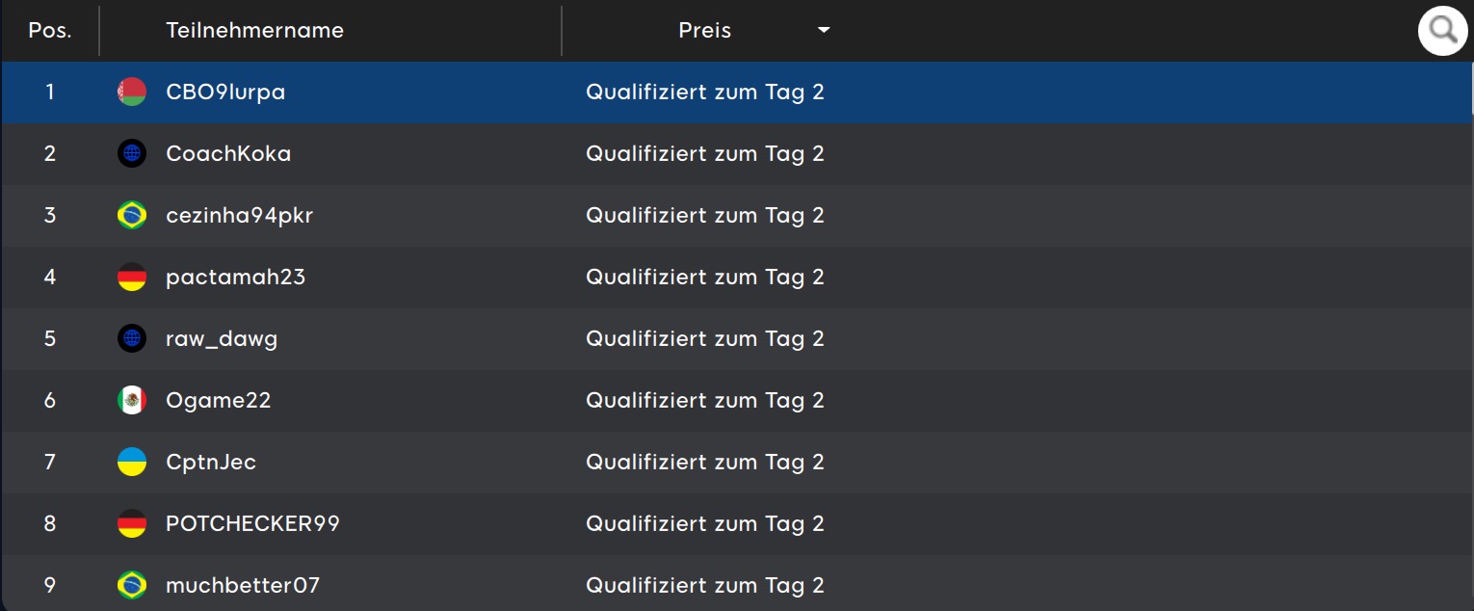Click the Ukraine flag beside CptnJec
Viewport: 1474px width, 611px height.
coord(132,463)
